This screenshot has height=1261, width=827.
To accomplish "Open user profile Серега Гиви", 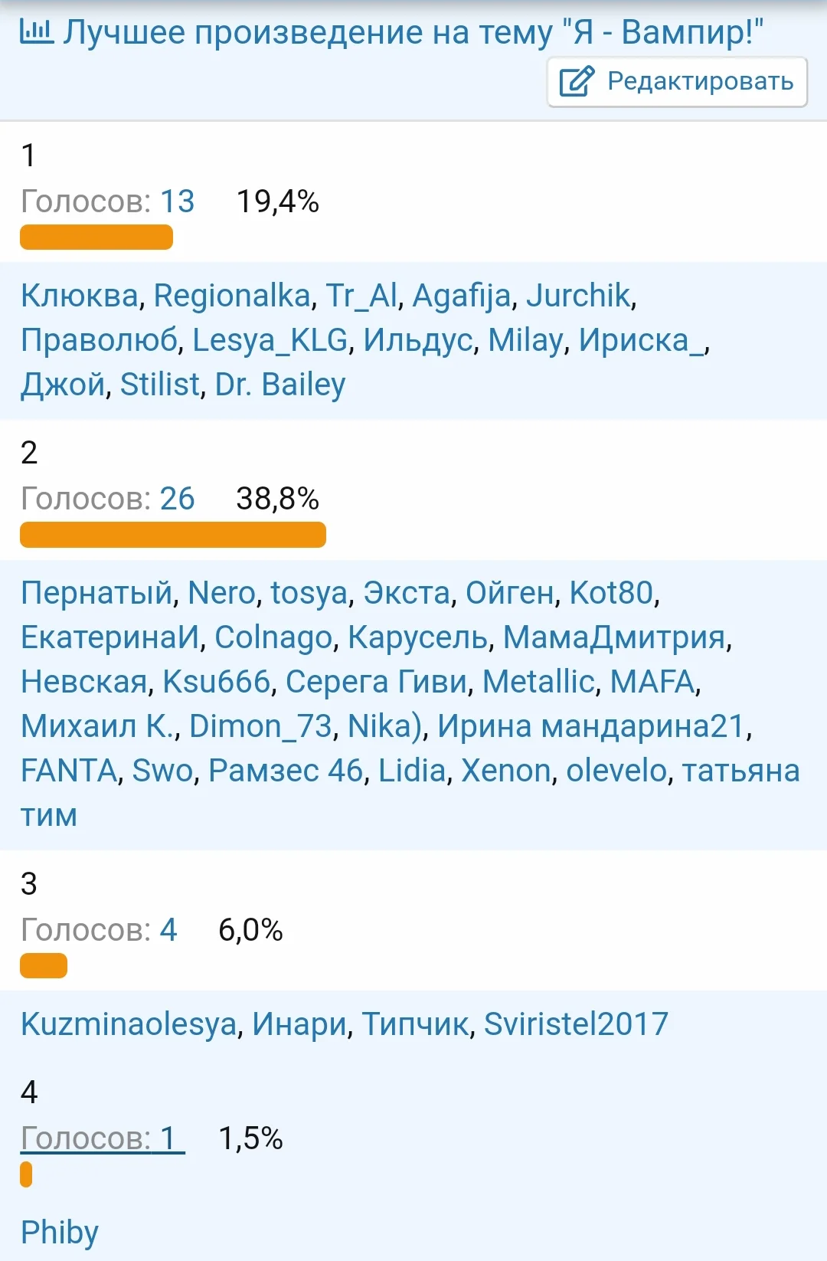I will click(x=376, y=682).
